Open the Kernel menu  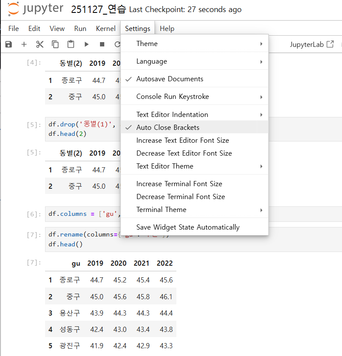pyautogui.click(x=106, y=29)
